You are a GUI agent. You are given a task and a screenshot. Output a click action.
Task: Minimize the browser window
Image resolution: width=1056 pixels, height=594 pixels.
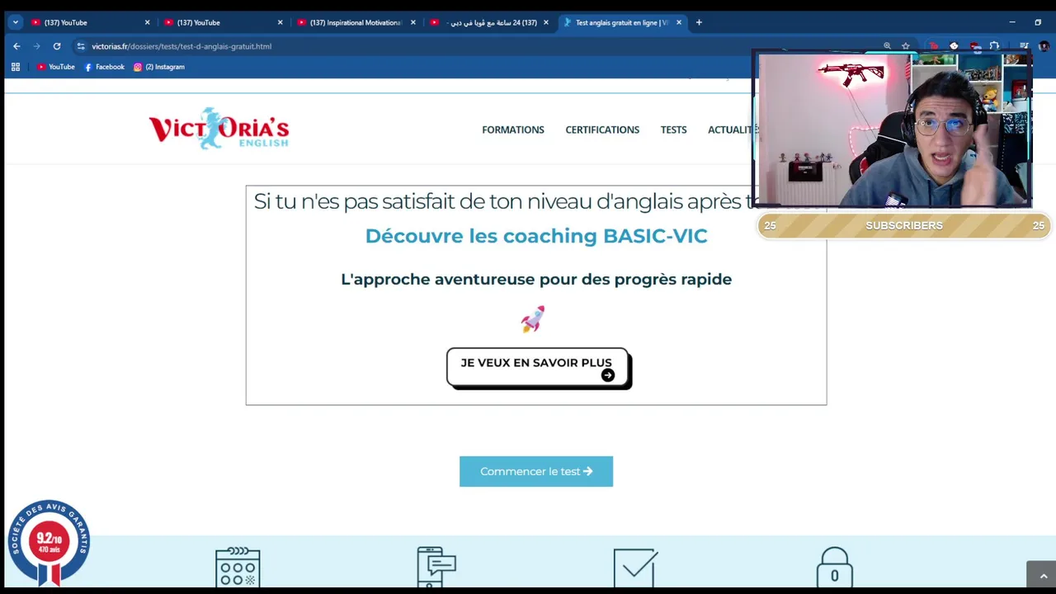coord(1012,22)
